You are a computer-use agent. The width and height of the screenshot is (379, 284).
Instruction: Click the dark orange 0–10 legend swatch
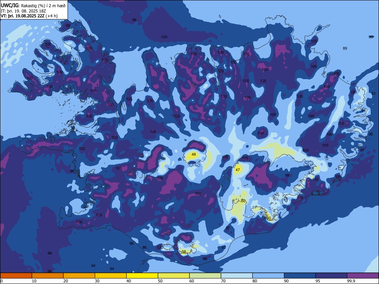[16, 276]
